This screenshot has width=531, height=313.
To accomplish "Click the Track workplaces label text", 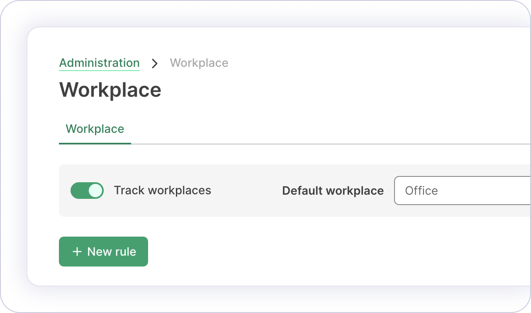I will point(162,191).
